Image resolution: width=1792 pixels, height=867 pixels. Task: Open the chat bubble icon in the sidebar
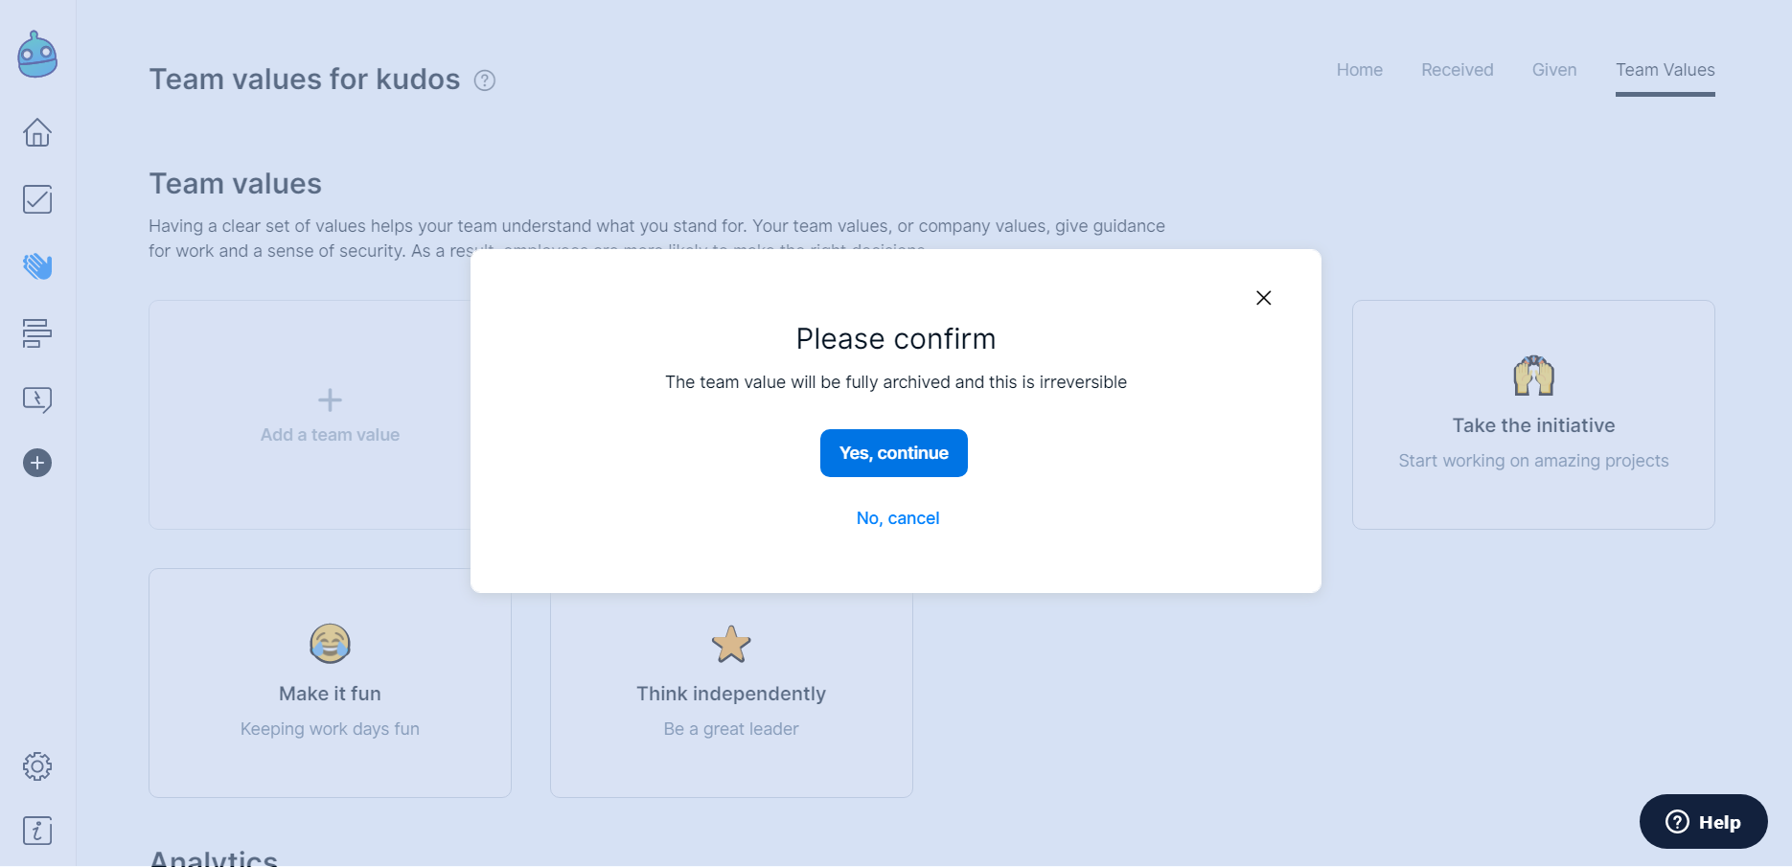point(37,399)
